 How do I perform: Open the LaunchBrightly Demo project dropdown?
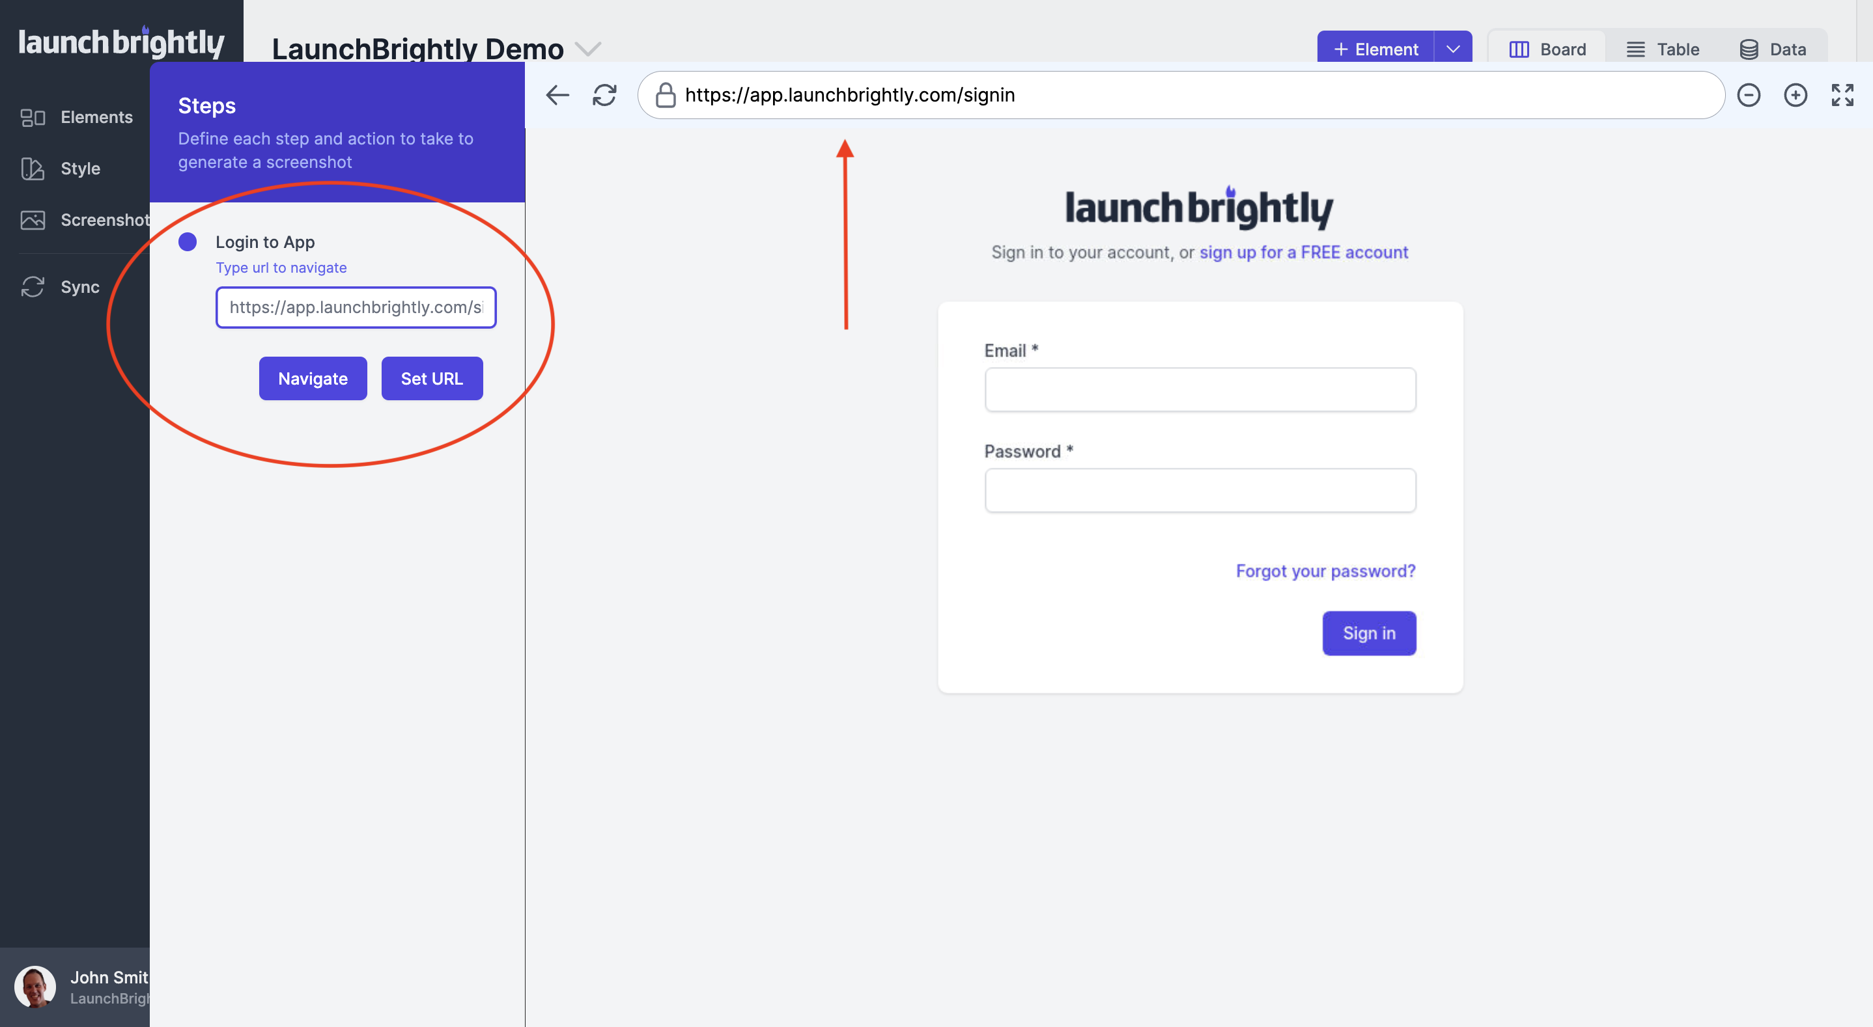589,49
